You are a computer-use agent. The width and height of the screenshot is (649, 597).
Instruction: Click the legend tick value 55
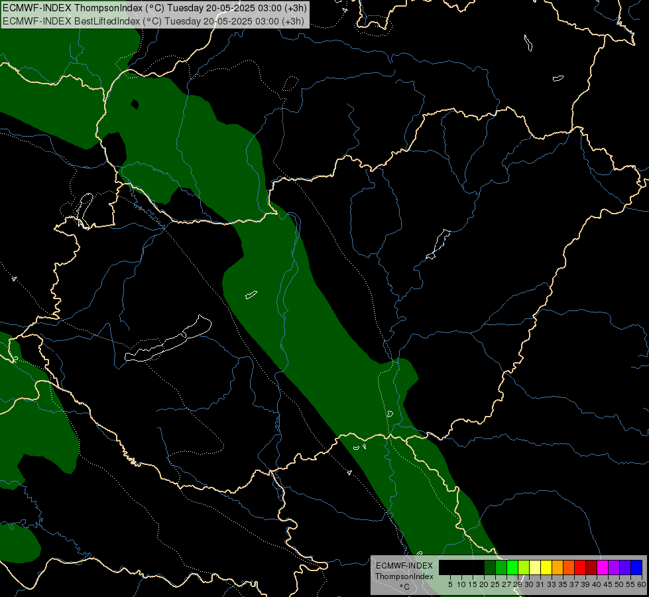point(630,584)
